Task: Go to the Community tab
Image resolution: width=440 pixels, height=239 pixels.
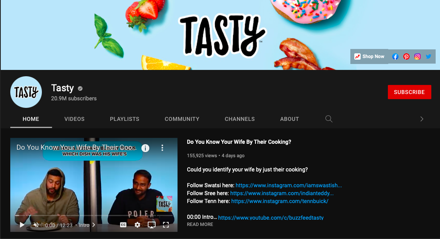Action: [x=182, y=119]
